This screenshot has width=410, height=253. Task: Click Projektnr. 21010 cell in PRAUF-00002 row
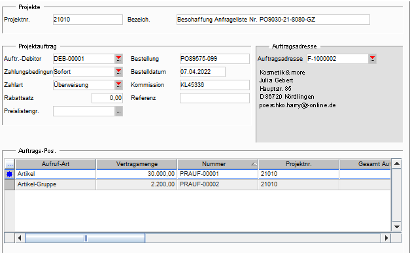coord(299,184)
